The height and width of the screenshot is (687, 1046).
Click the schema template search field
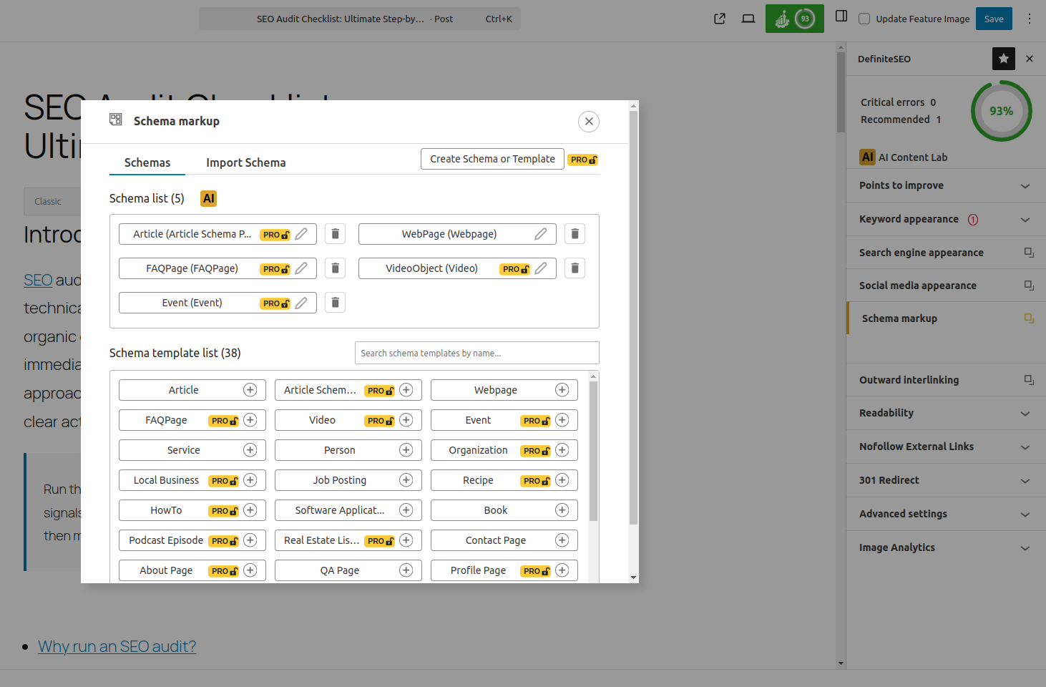tap(476, 353)
